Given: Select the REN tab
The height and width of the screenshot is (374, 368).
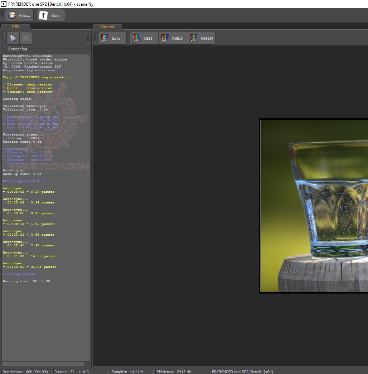Looking at the screenshot, I should click(16, 27).
